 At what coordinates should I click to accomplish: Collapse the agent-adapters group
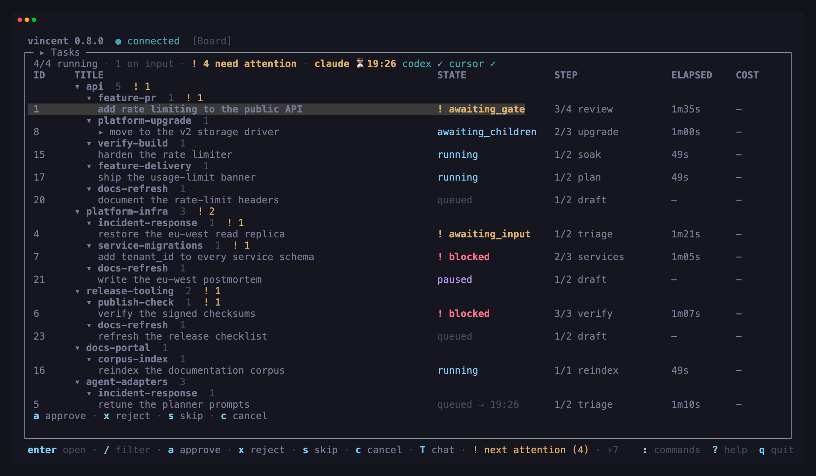pyautogui.click(x=78, y=382)
